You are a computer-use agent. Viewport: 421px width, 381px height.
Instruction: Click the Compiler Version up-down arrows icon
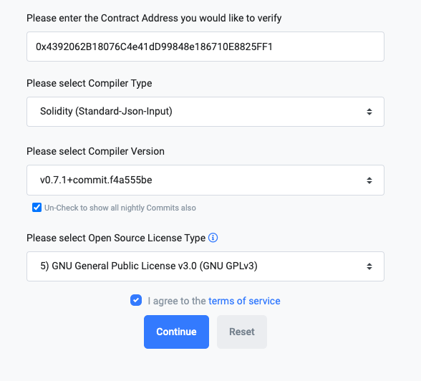(369, 180)
